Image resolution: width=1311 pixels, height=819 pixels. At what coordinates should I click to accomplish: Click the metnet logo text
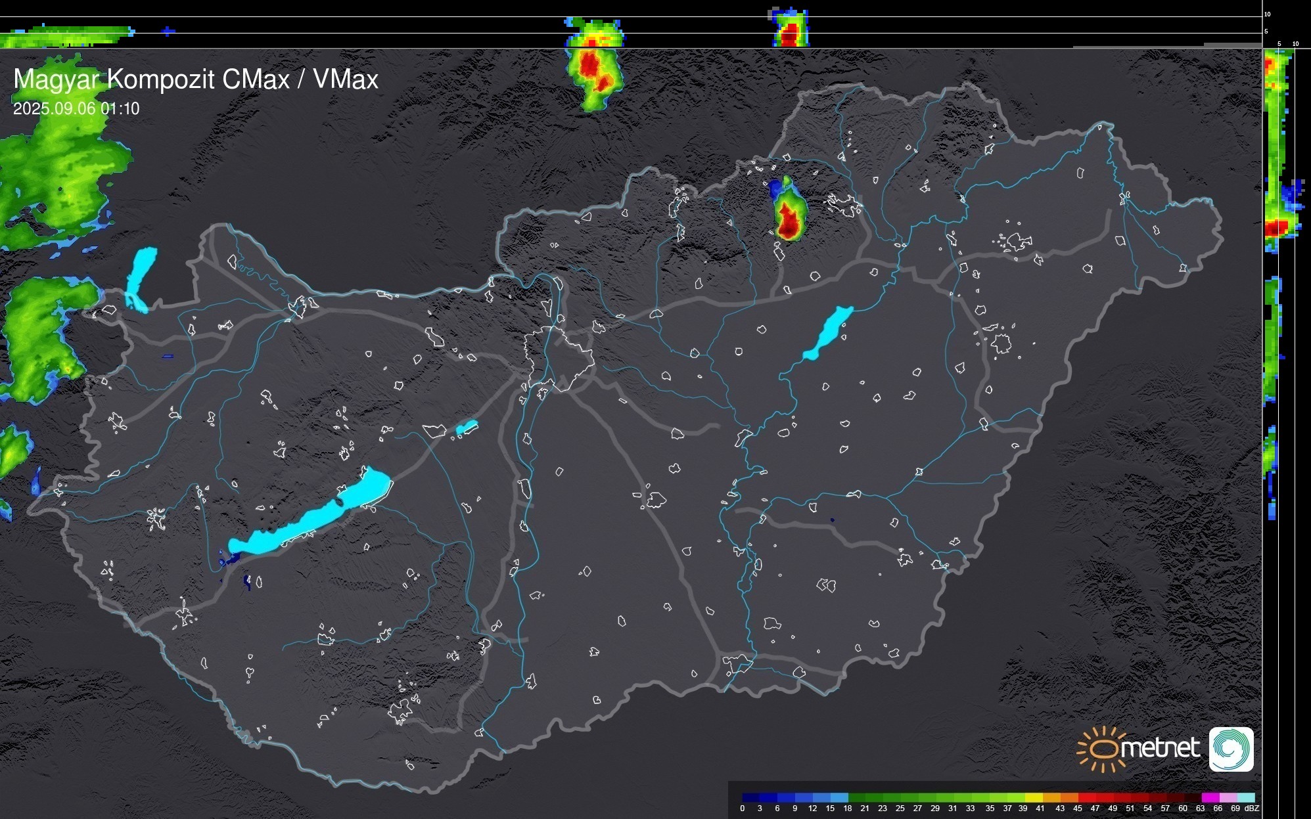[x=1160, y=748]
